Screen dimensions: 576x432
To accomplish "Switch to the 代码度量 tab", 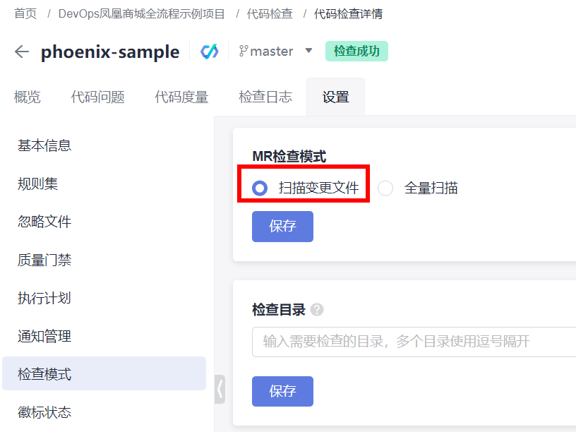I will click(x=181, y=97).
